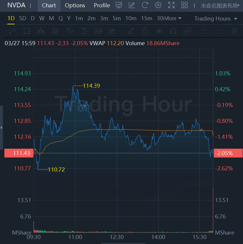Click the 114.39 high price marker
243x244 pixels.
pyautogui.click(x=92, y=86)
